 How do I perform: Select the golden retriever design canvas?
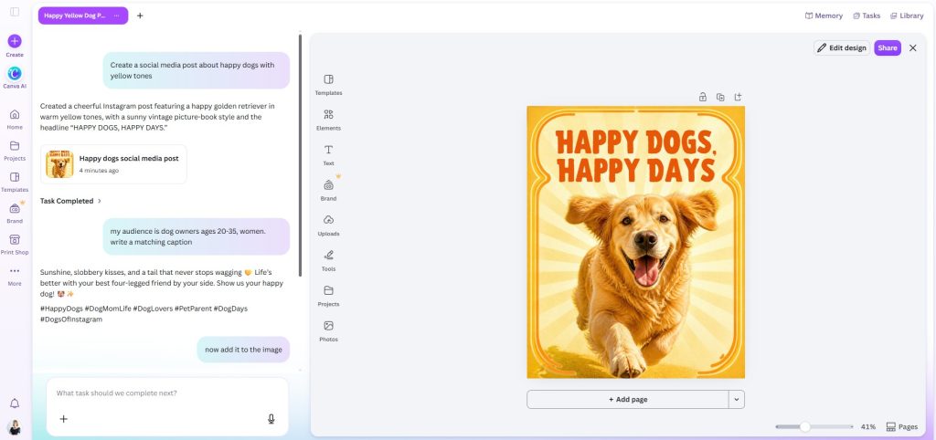636,242
